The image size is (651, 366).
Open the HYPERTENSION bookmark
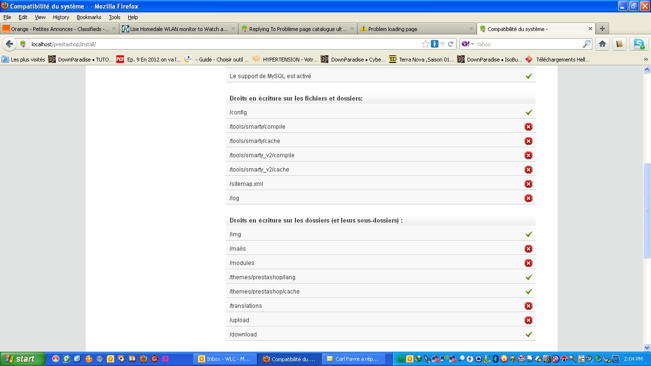click(x=285, y=60)
